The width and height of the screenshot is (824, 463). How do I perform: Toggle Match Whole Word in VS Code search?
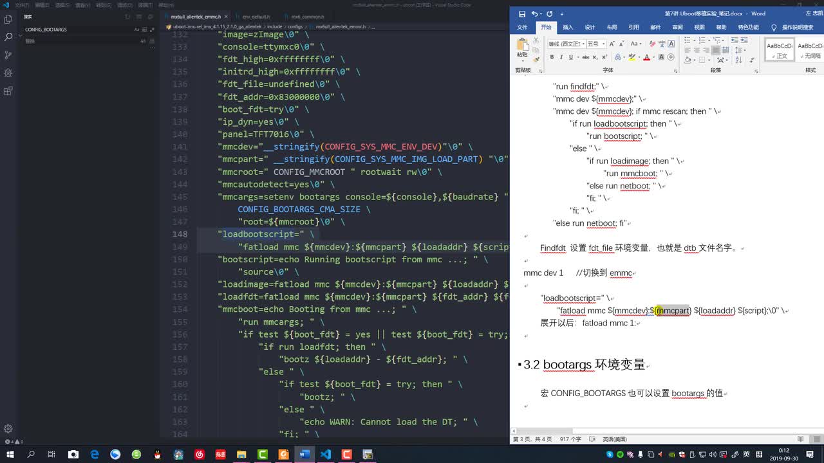coord(144,30)
